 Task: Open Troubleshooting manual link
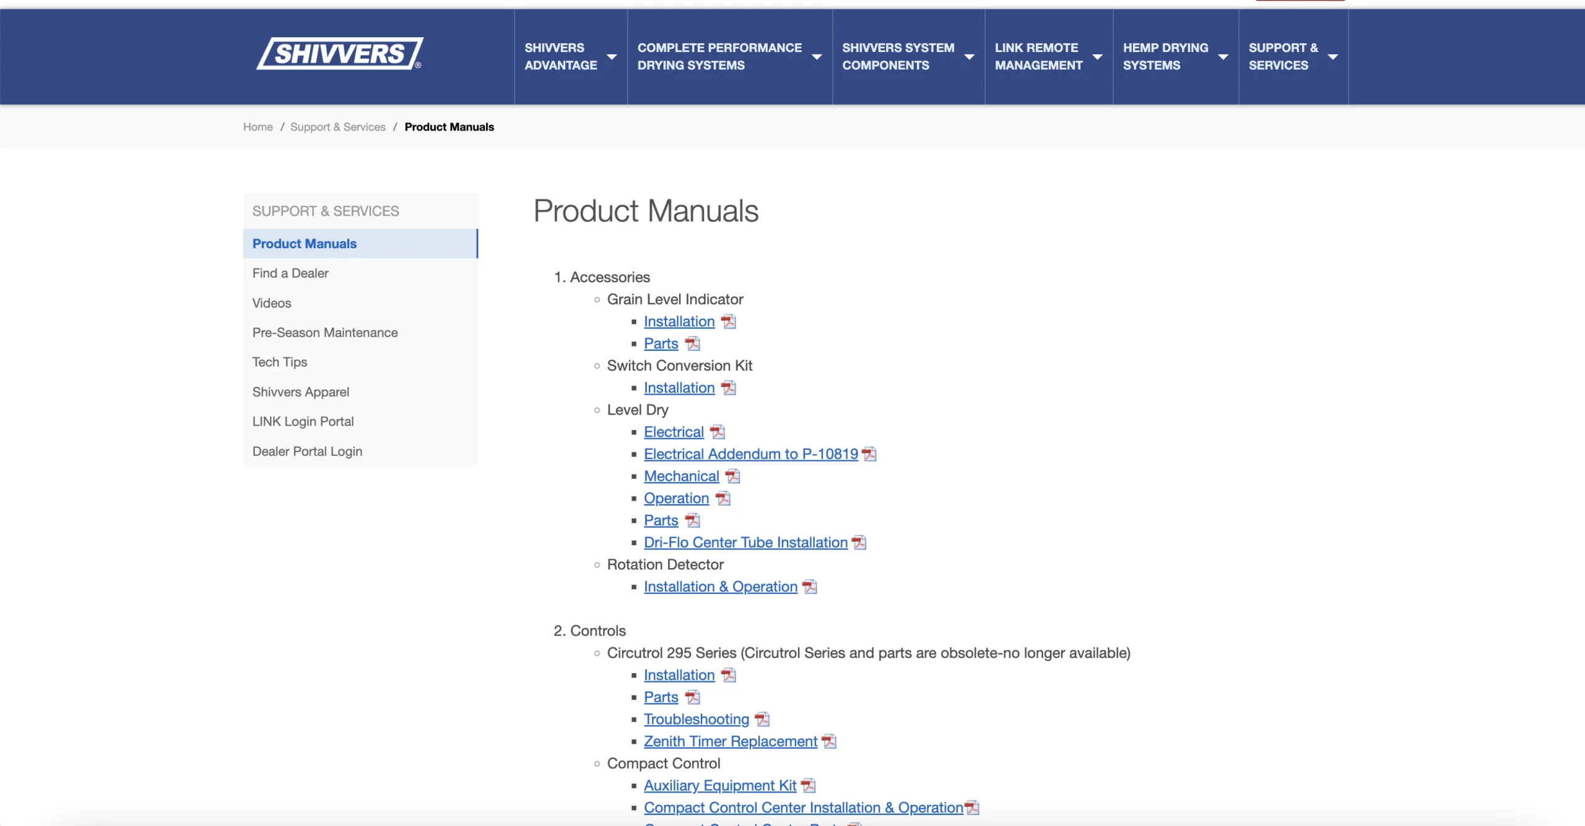coord(697,719)
